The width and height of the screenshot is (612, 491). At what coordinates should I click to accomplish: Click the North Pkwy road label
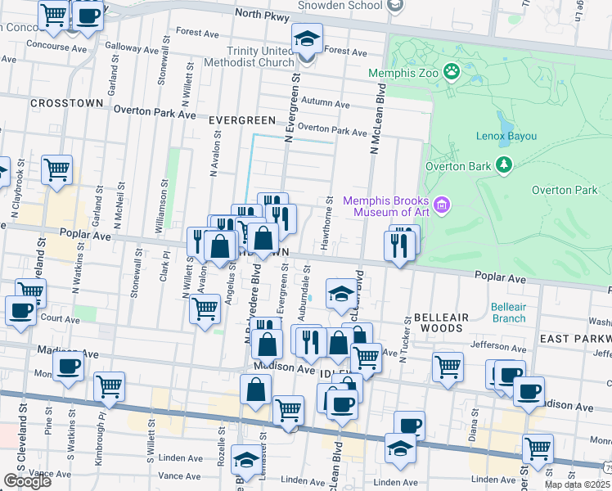(x=263, y=16)
